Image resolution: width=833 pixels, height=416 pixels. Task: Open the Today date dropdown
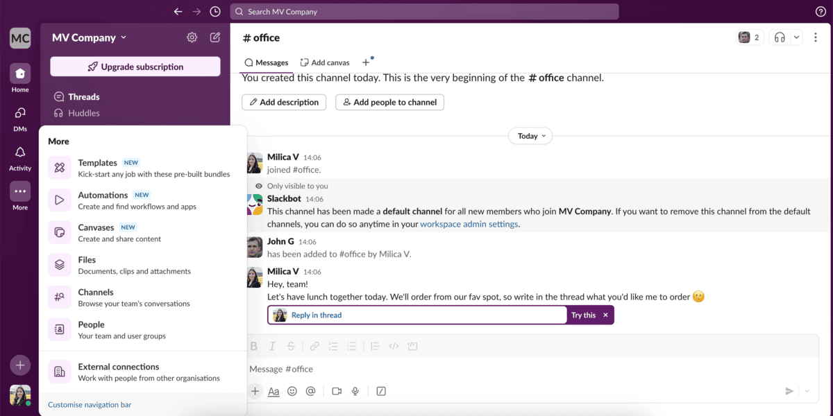(530, 136)
